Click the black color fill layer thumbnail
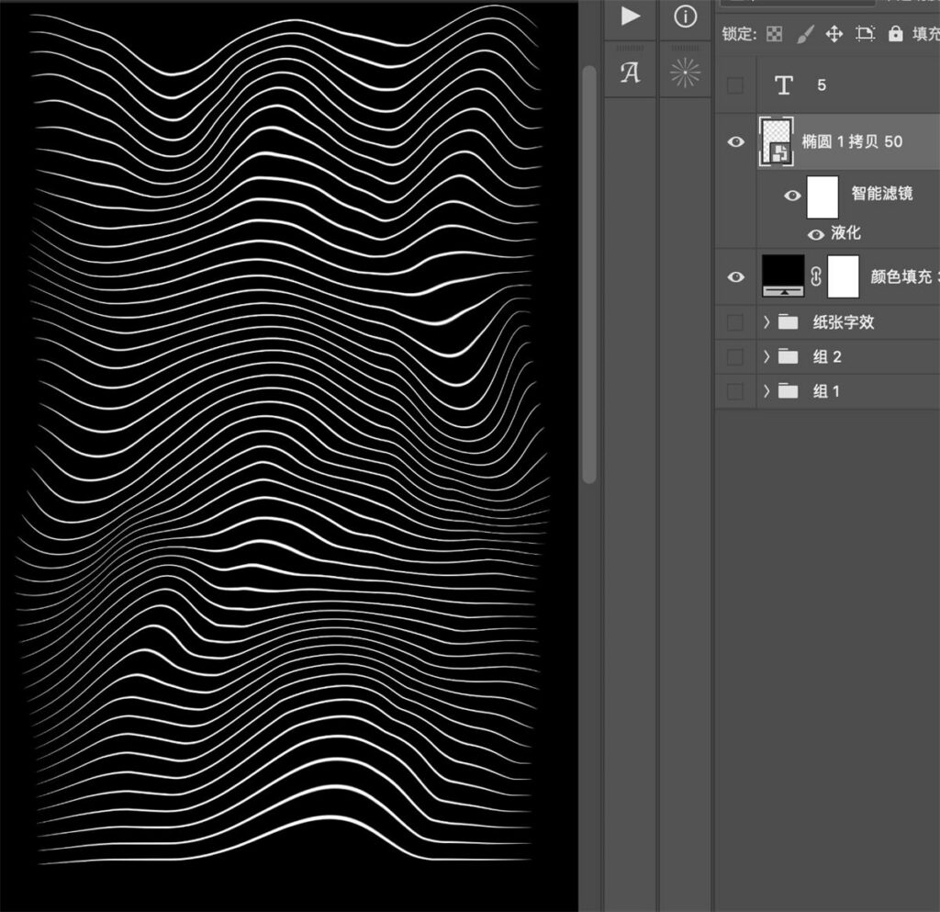 coord(783,276)
